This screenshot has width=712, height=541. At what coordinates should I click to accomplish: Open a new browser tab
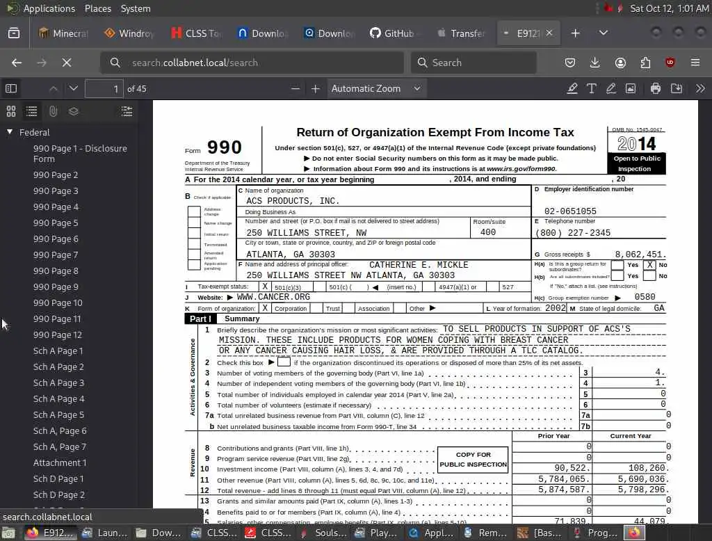tap(575, 33)
